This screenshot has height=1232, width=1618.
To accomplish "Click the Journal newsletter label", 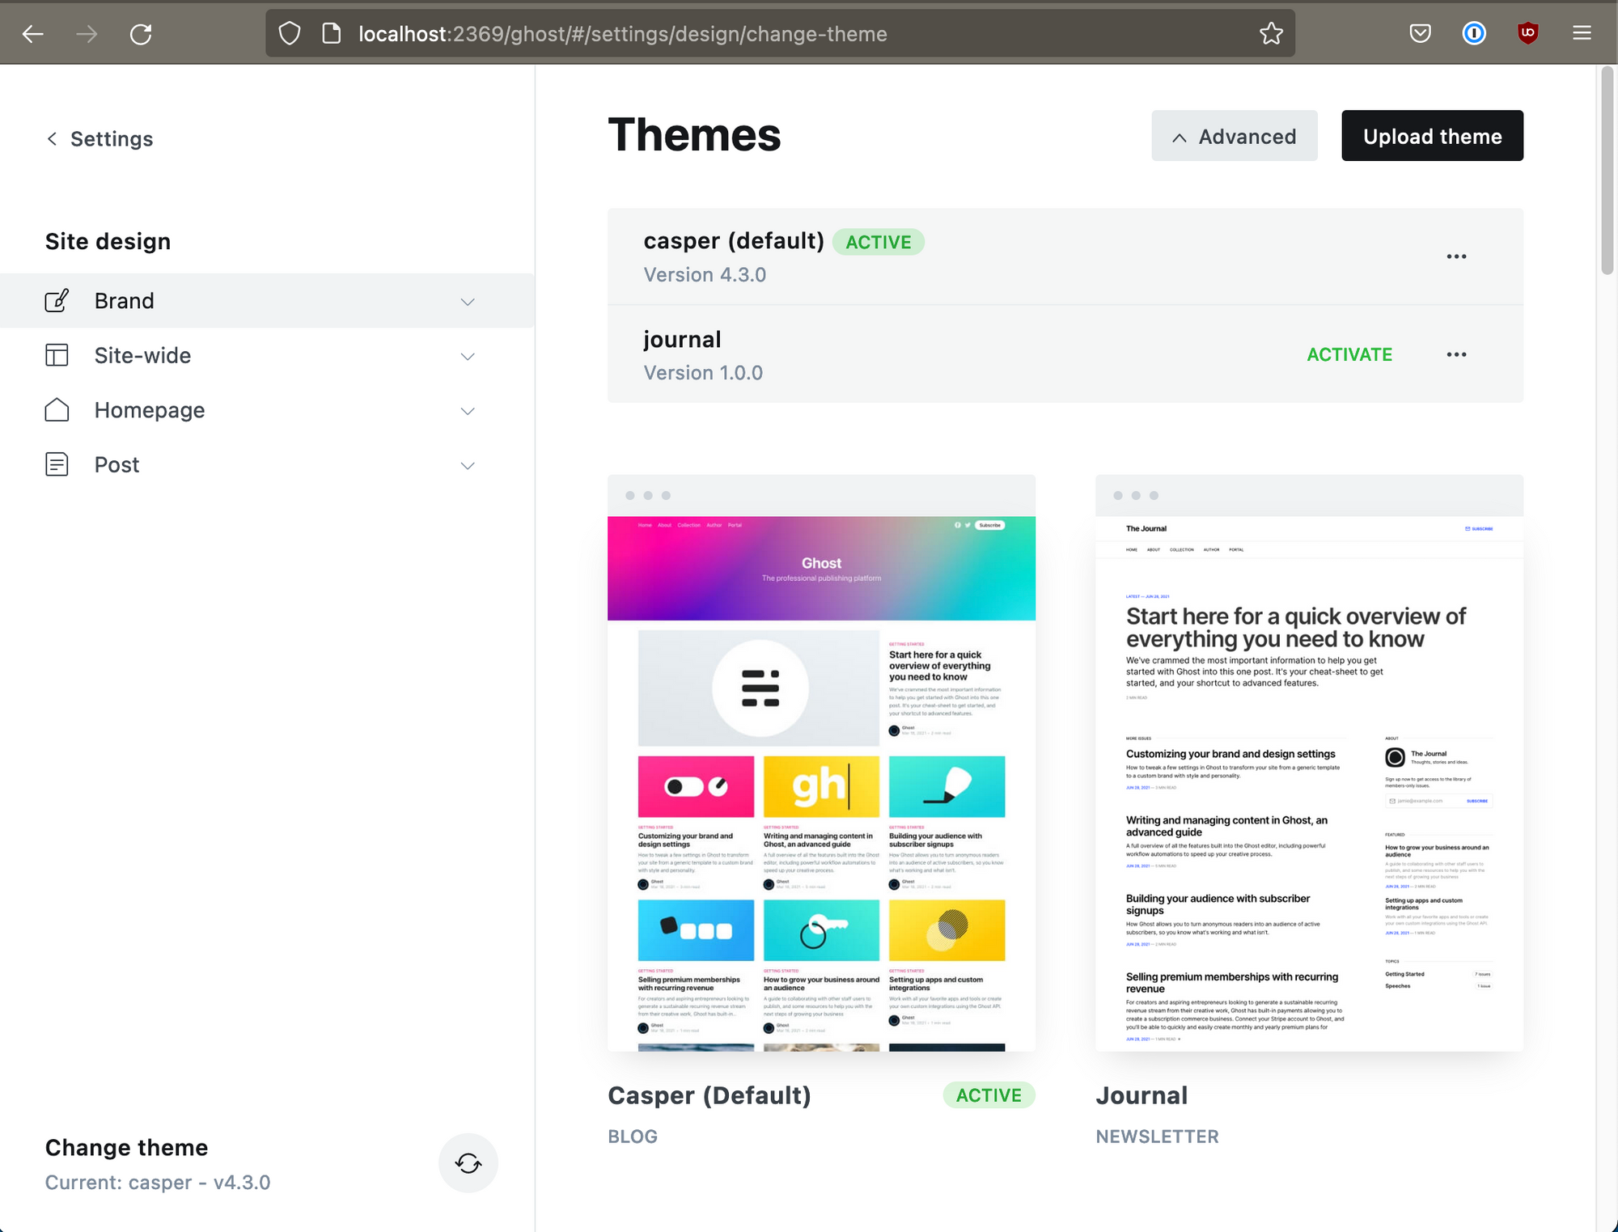I will pos(1157,1137).
